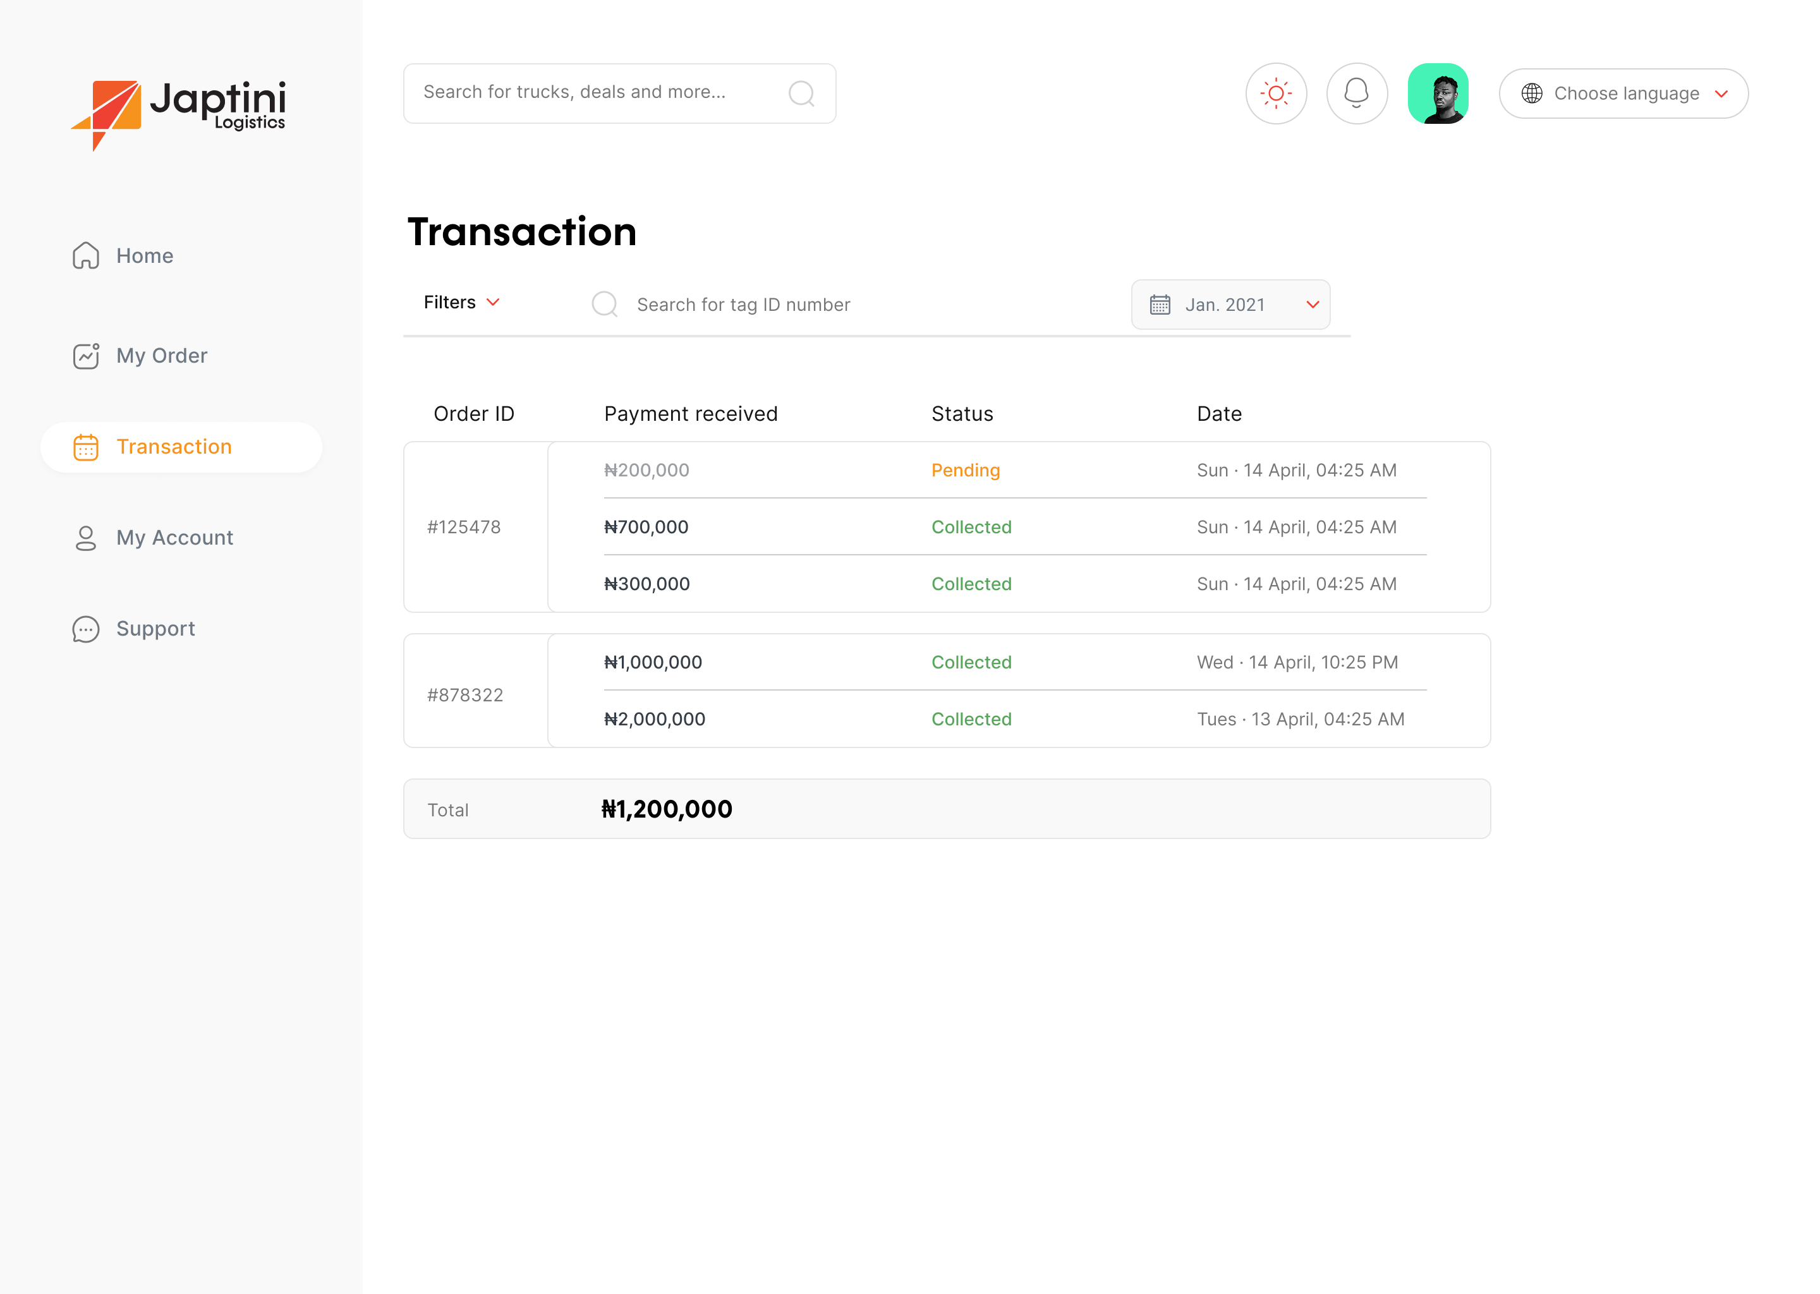The image size is (1820, 1294).
Task: Click the Transaction page heading
Action: pos(522,233)
